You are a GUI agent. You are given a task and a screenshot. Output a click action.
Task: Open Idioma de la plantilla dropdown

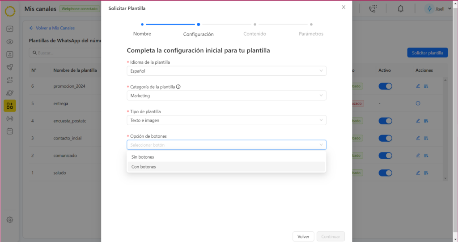coord(226,71)
